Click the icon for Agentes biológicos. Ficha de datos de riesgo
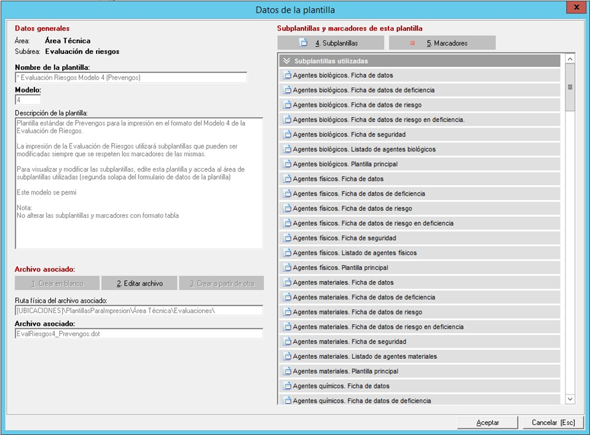 tap(286, 105)
